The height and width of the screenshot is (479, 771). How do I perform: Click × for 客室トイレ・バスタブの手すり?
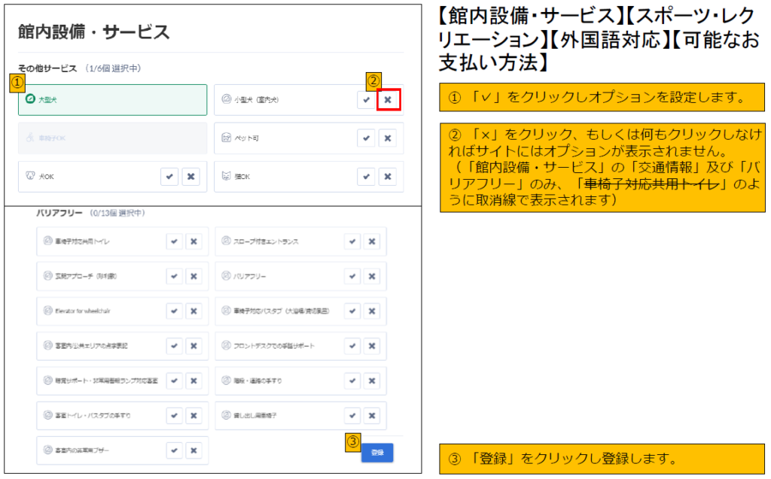click(194, 415)
